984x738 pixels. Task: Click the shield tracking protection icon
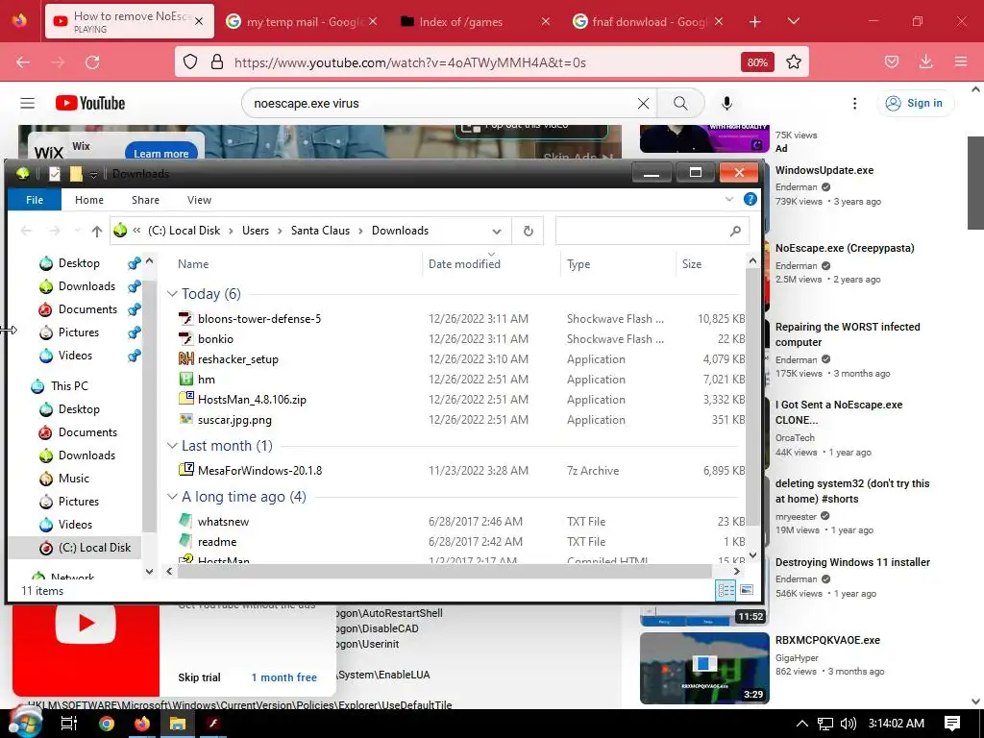pyautogui.click(x=190, y=61)
